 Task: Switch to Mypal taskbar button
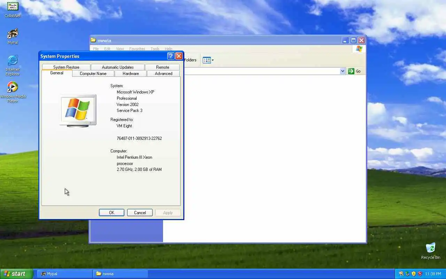[64, 274]
